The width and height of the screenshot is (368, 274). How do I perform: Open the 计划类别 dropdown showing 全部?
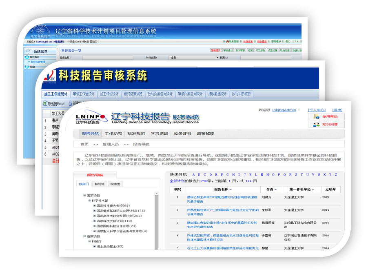point(194,58)
